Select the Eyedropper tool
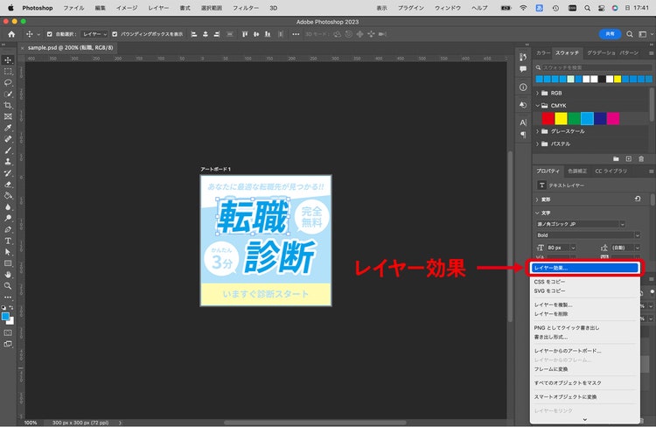Viewport: 656px width, 427px height. [x=8, y=128]
